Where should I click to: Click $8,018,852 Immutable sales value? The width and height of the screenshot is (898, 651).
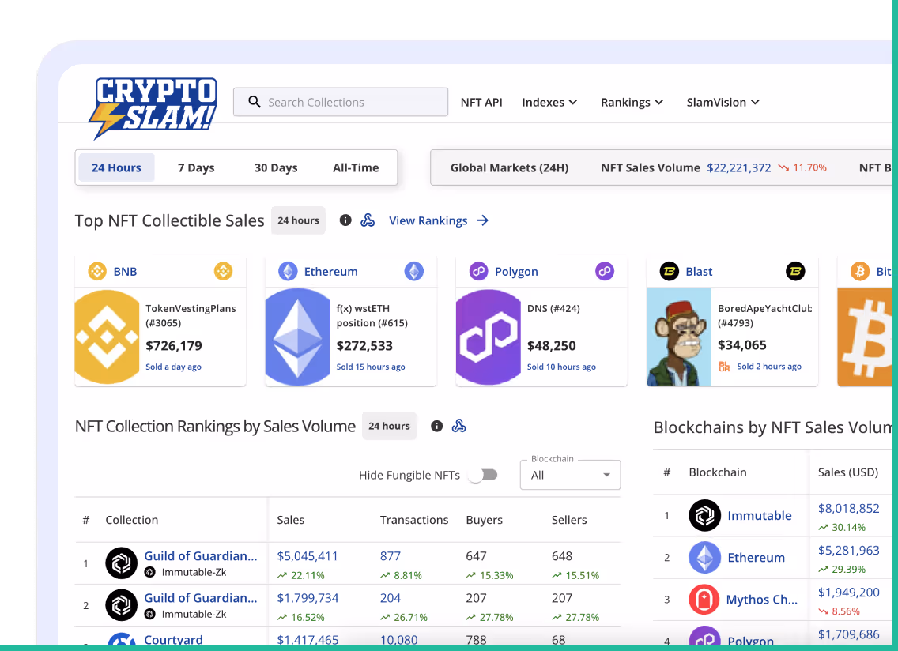tap(849, 509)
